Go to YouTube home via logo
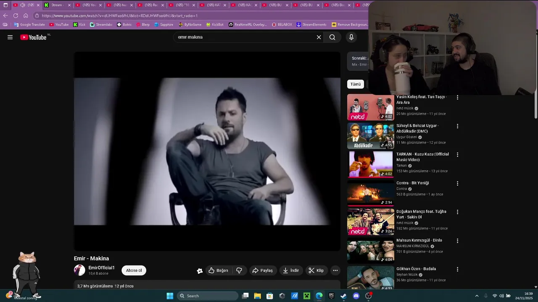This screenshot has height=302, width=538. click(33, 37)
